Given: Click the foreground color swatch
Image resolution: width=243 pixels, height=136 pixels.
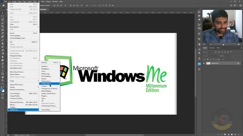Looking at the screenshot, I should click(2, 90).
